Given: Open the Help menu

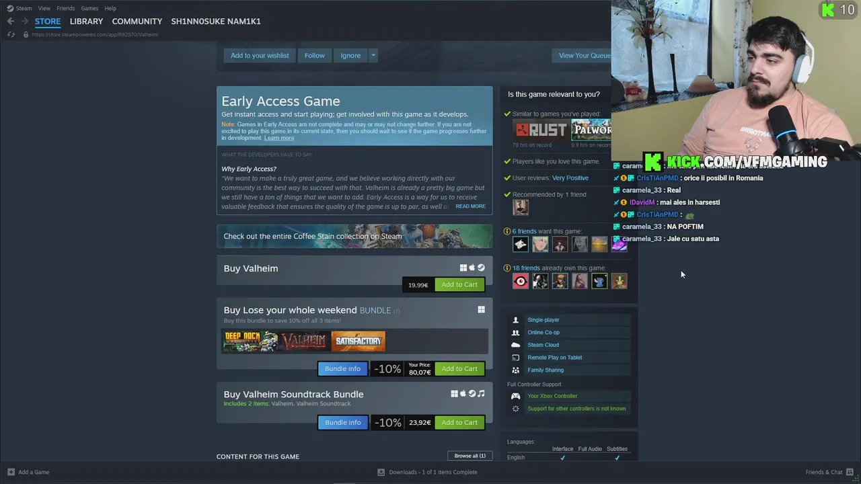Looking at the screenshot, I should 110,8.
